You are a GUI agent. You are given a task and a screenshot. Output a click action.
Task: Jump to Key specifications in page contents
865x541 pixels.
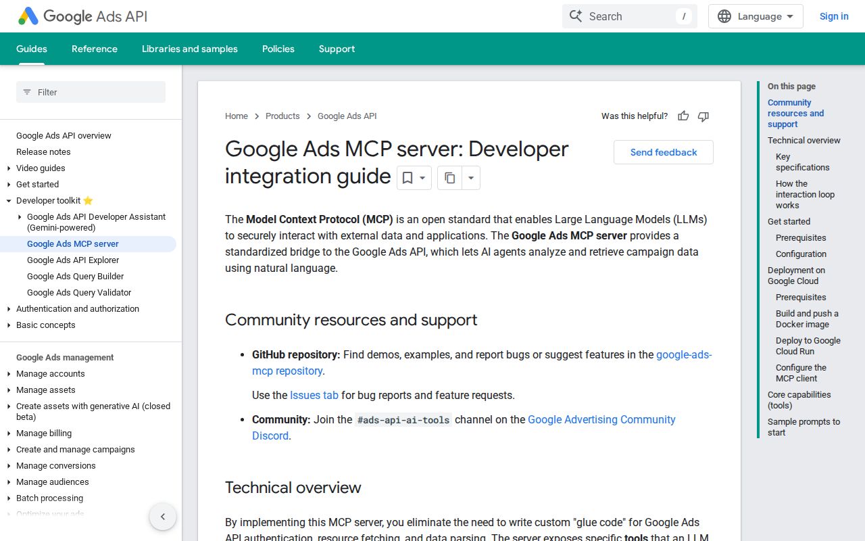pyautogui.click(x=803, y=162)
